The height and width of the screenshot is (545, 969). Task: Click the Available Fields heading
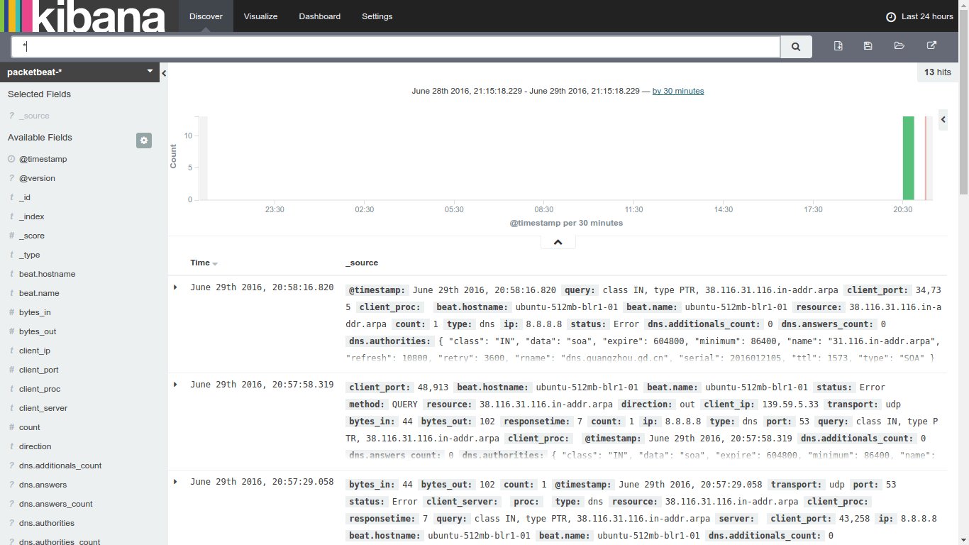tap(40, 137)
